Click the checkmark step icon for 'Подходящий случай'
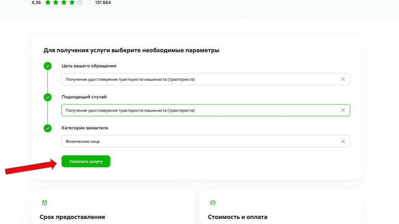This screenshot has height=224, width=399. pos(48,97)
